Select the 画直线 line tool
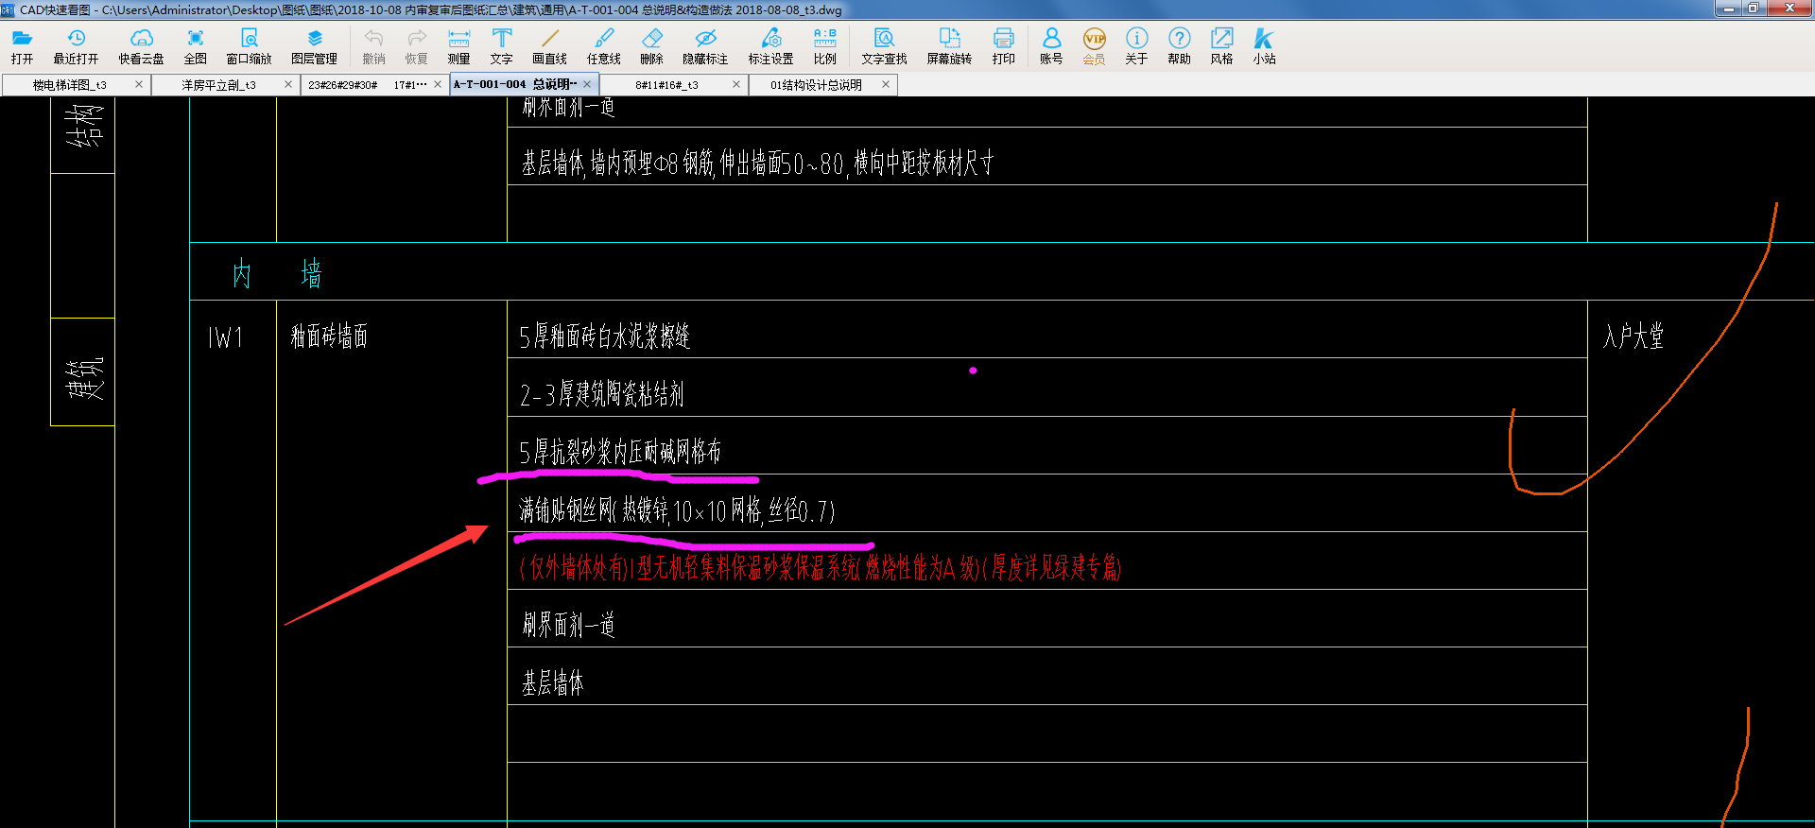Image resolution: width=1815 pixels, height=828 pixels. point(549,46)
